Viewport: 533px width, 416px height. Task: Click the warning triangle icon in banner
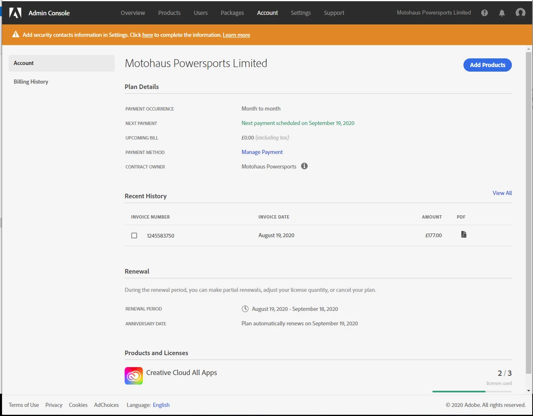pos(16,35)
